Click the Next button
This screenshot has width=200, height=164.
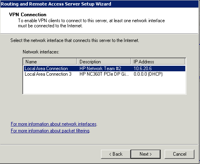point(146,154)
